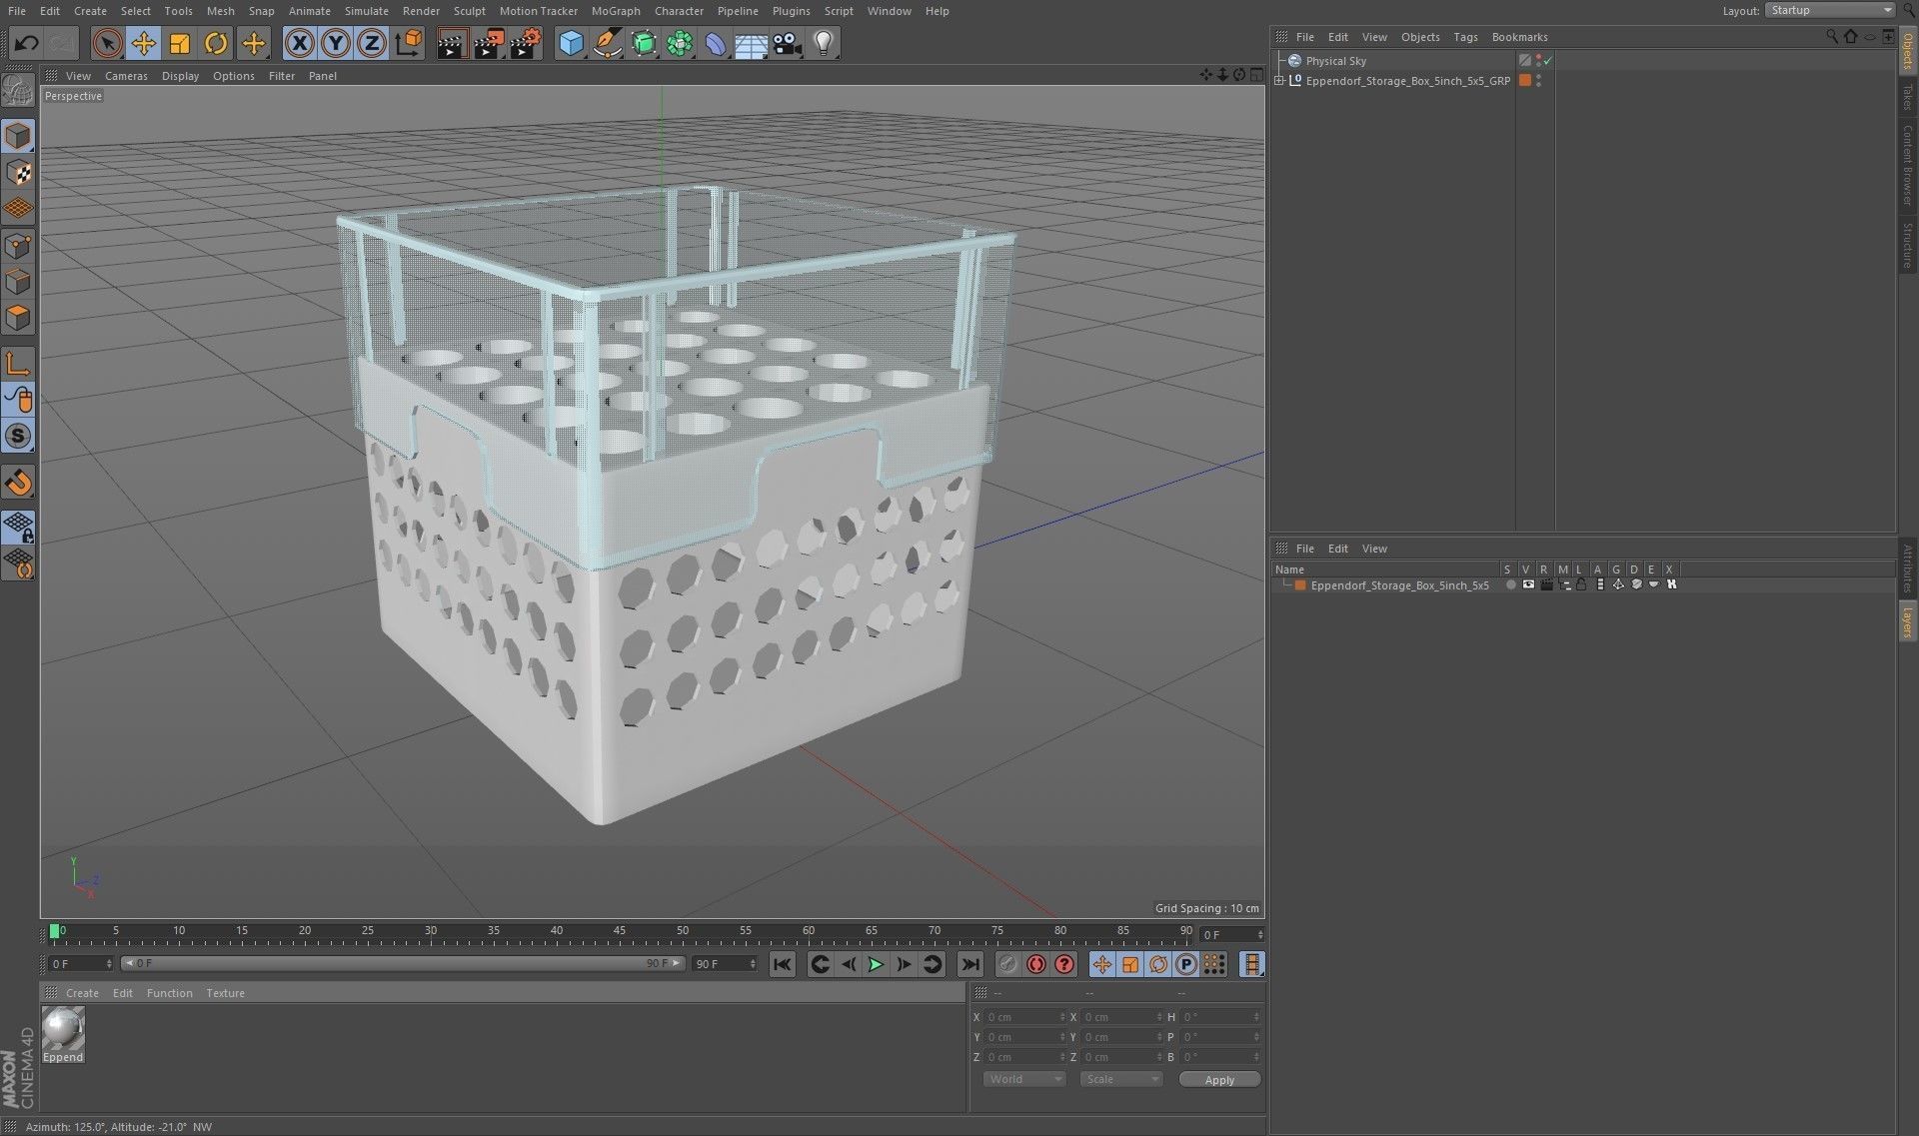Viewport: 1919px width, 1136px height.
Task: Toggle Y-axis lock button
Action: tap(336, 43)
